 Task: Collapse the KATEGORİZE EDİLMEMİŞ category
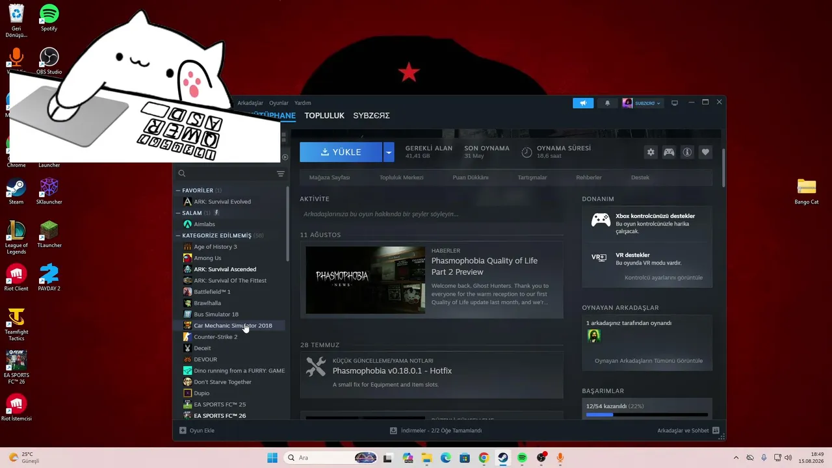178,235
